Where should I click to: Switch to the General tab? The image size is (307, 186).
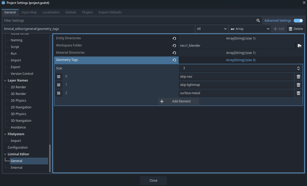click(x=10, y=12)
